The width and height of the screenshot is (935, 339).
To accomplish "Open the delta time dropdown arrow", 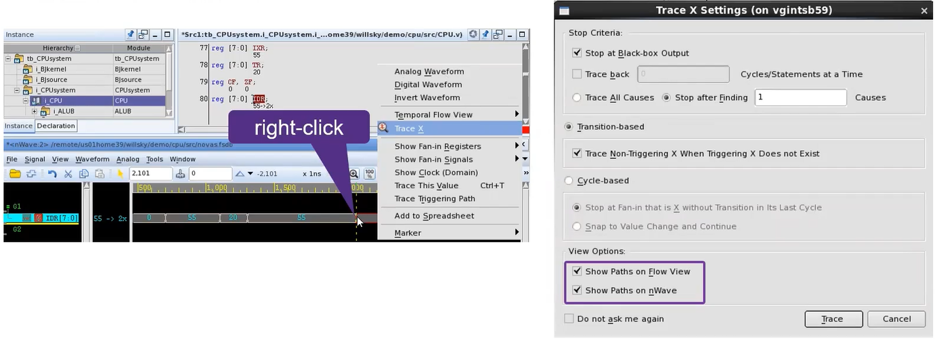I will click(x=250, y=174).
